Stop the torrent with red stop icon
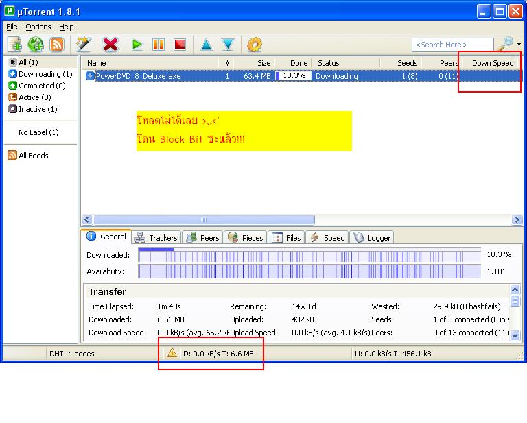Screen dimensions: 527x423 coord(180,45)
